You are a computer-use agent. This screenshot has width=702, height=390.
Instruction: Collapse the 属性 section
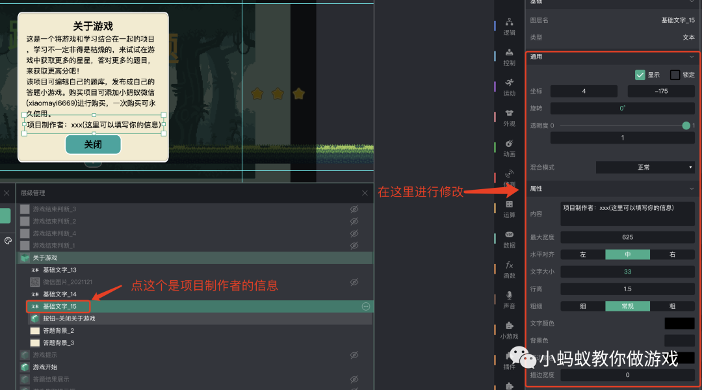coord(692,189)
